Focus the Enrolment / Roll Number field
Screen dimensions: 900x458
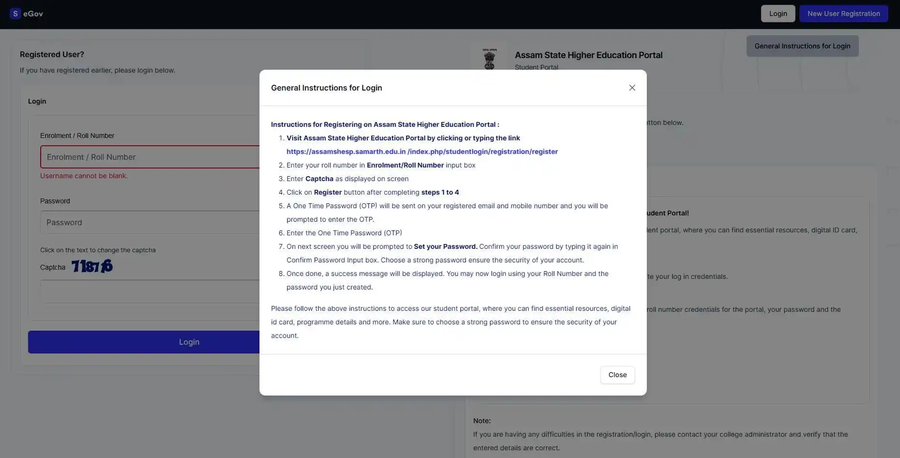tap(150, 157)
